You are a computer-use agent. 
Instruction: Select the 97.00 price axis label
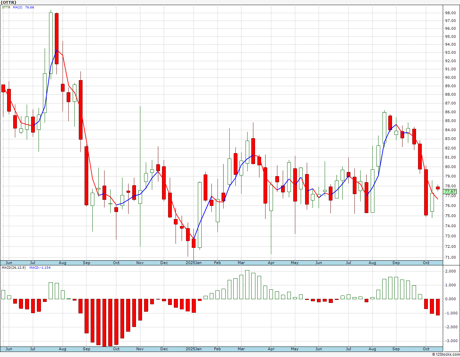[450, 21]
